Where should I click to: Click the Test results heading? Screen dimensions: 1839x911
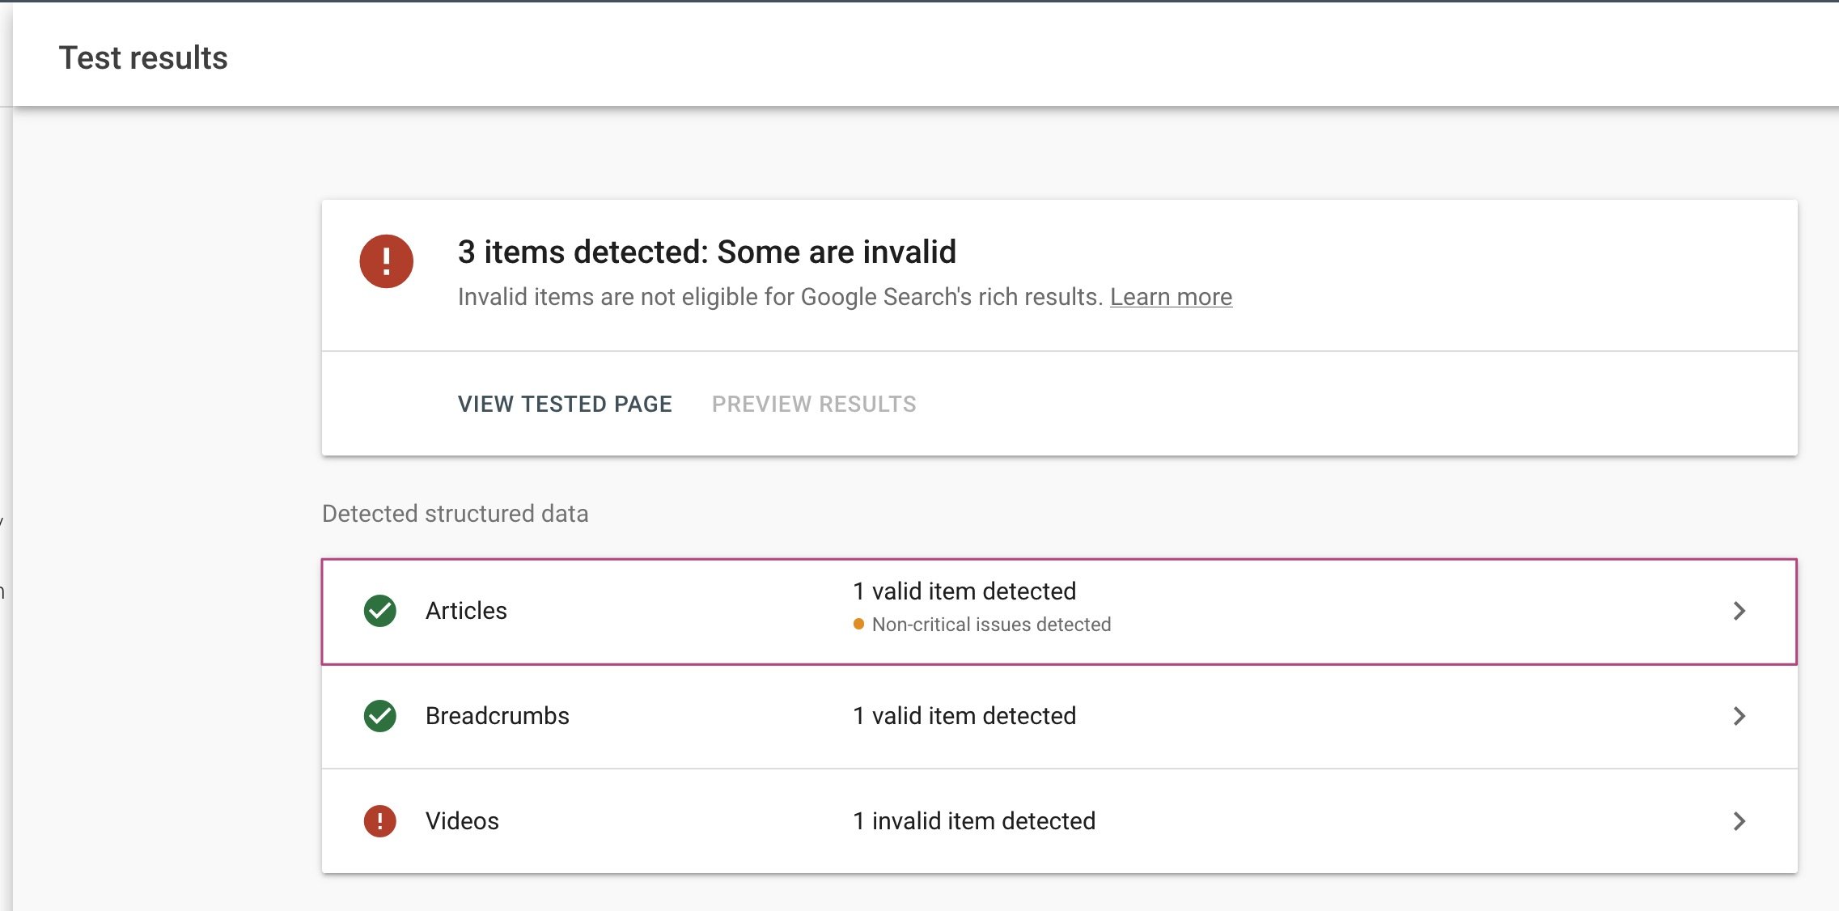tap(143, 58)
